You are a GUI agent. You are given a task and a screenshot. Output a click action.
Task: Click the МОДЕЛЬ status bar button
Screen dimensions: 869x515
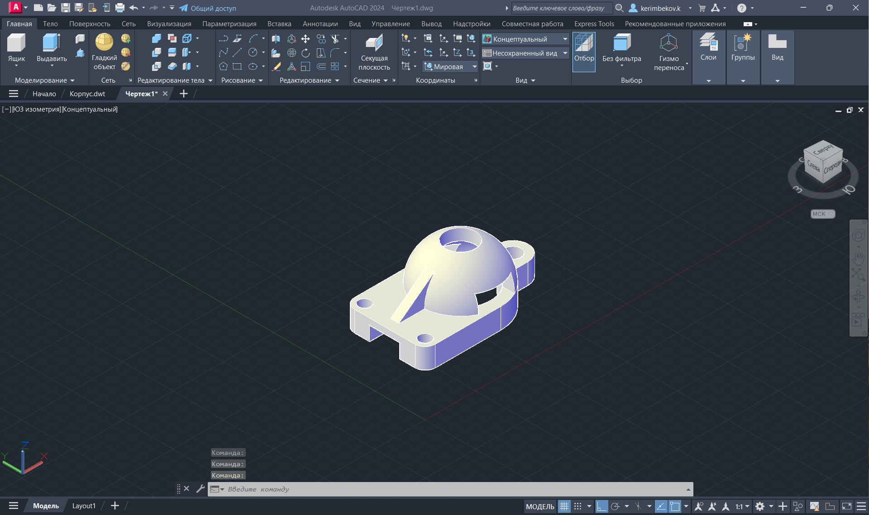(540, 506)
